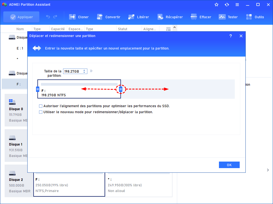The width and height of the screenshot is (273, 204).
Task: Select the 249.95GB Non alloué block
Action: click(x=139, y=185)
